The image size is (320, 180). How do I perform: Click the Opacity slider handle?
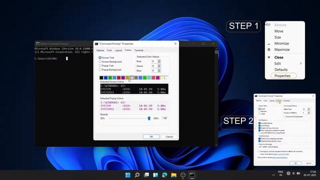point(149,118)
